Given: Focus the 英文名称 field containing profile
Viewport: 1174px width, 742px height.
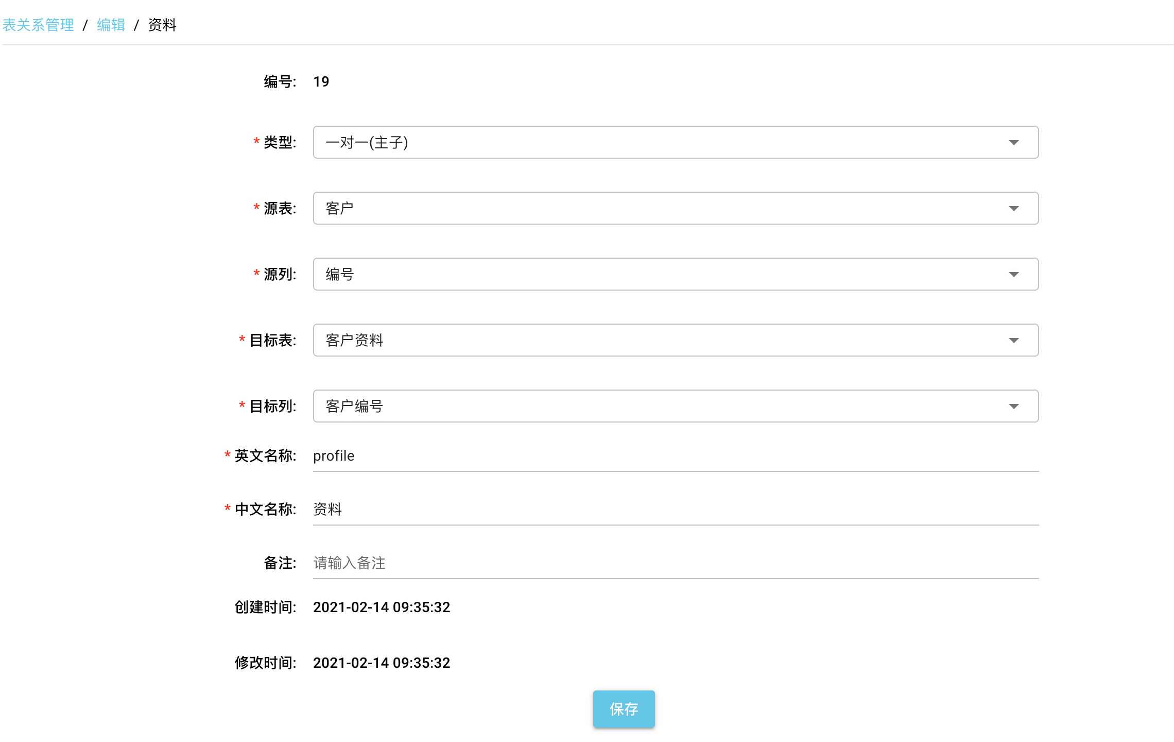Looking at the screenshot, I should tap(675, 456).
